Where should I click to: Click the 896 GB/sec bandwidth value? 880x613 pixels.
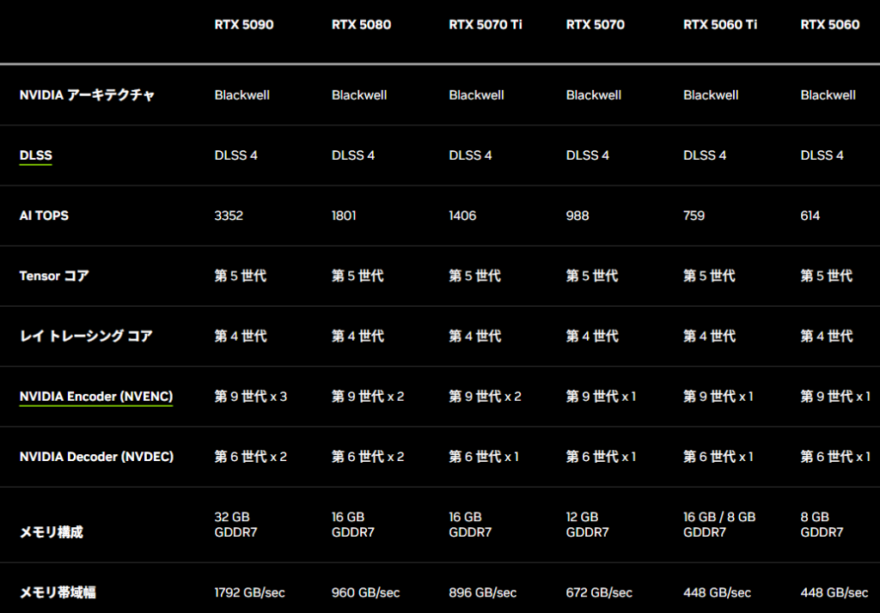click(x=483, y=592)
